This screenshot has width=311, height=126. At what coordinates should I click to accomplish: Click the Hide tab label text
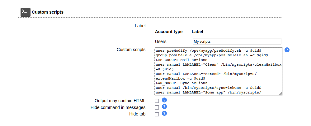point(137,114)
